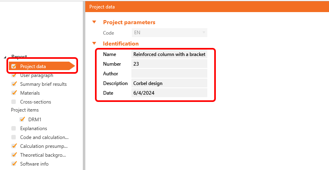Toggle Calculation presumptions checkbox
329x170 pixels.
click(14, 146)
